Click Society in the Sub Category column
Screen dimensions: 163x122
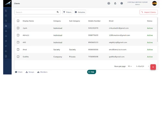pos(72,49)
